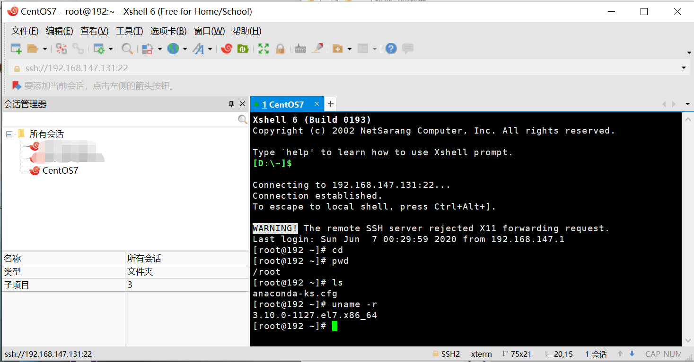The width and height of the screenshot is (694, 362).
Task: Click the grey Reconnect chain icon
Action: (78, 49)
